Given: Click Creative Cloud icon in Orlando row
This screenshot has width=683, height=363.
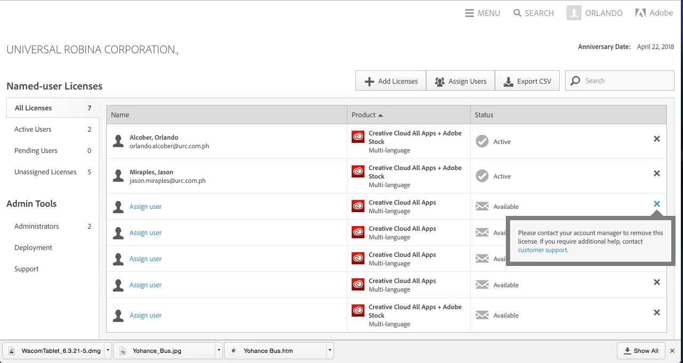Looking at the screenshot, I should (x=358, y=137).
